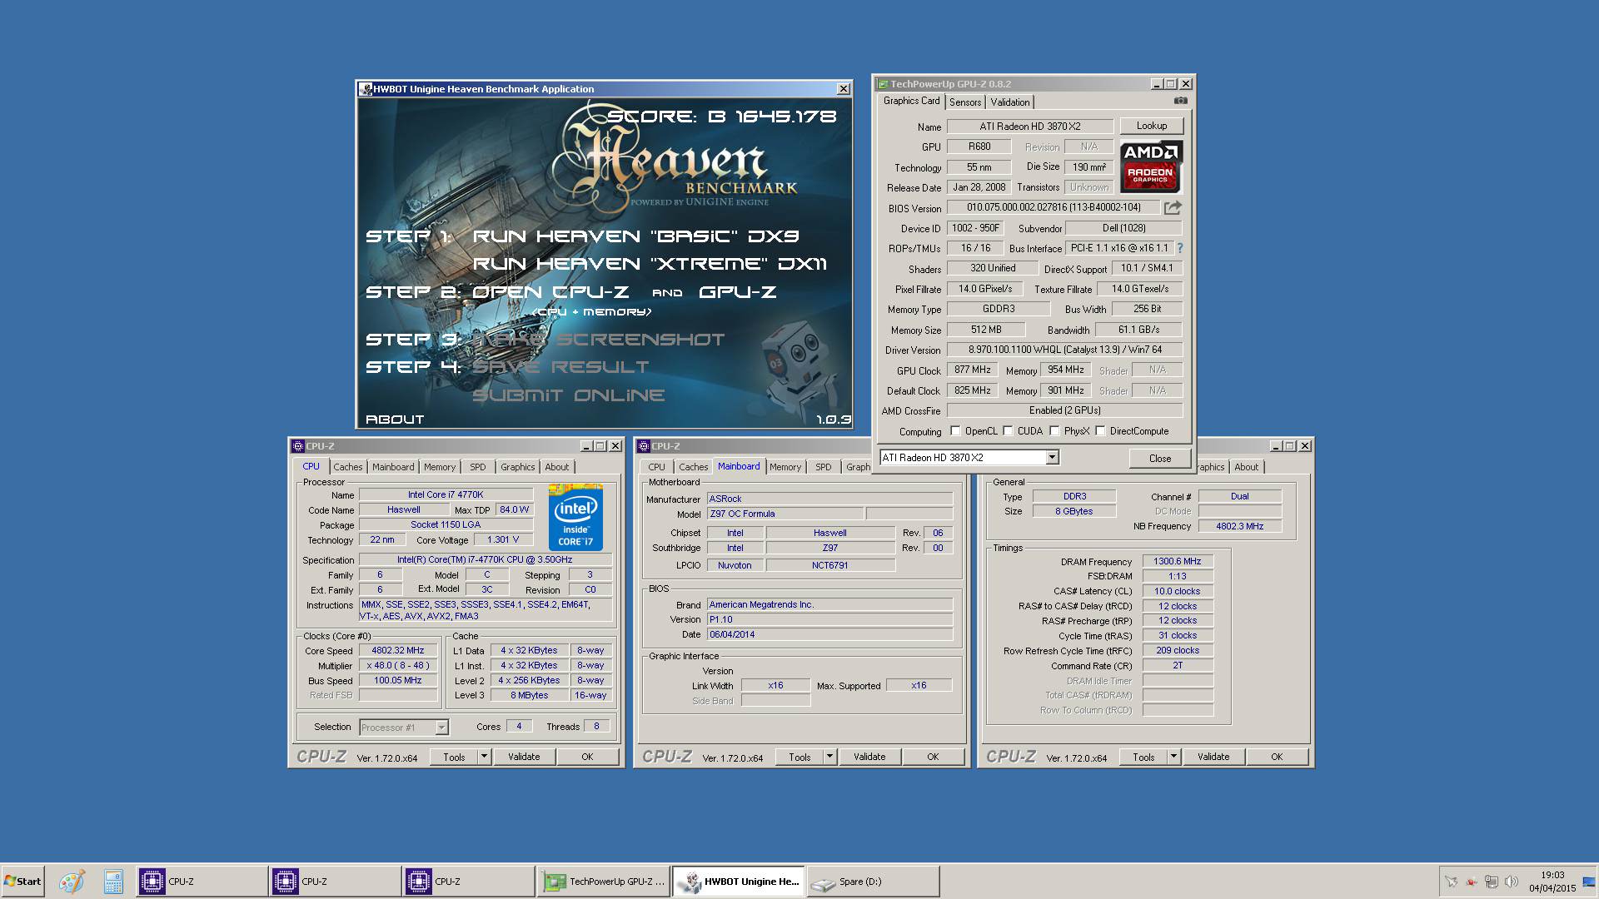Open the Paint icon in the taskbar
Image resolution: width=1599 pixels, height=899 pixels.
(72, 882)
